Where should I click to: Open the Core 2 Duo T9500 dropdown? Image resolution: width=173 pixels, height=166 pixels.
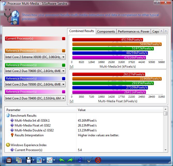35,84
